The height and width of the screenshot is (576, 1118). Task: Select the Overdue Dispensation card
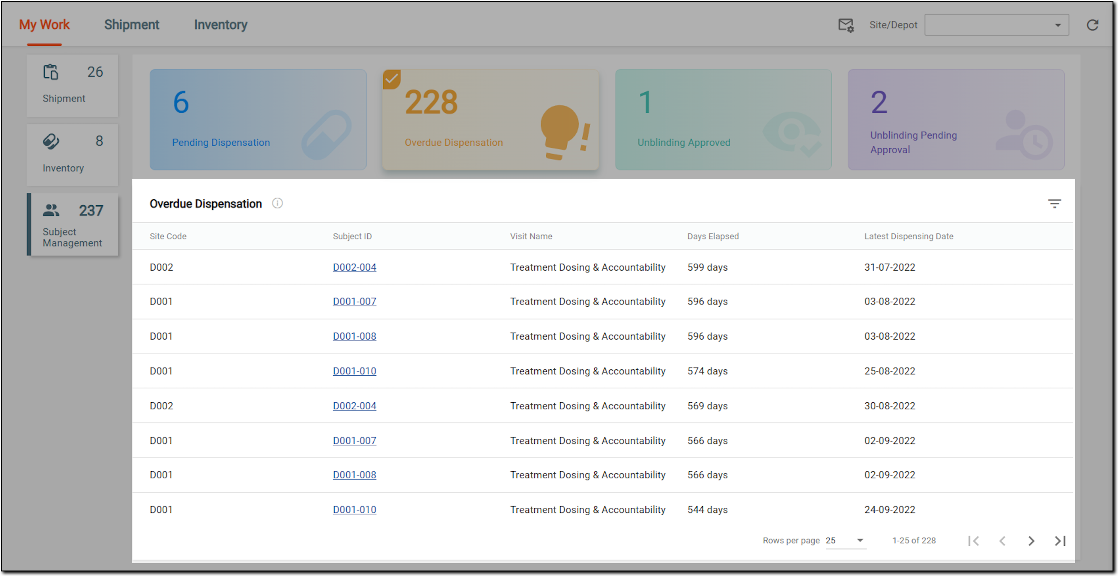[x=491, y=120]
